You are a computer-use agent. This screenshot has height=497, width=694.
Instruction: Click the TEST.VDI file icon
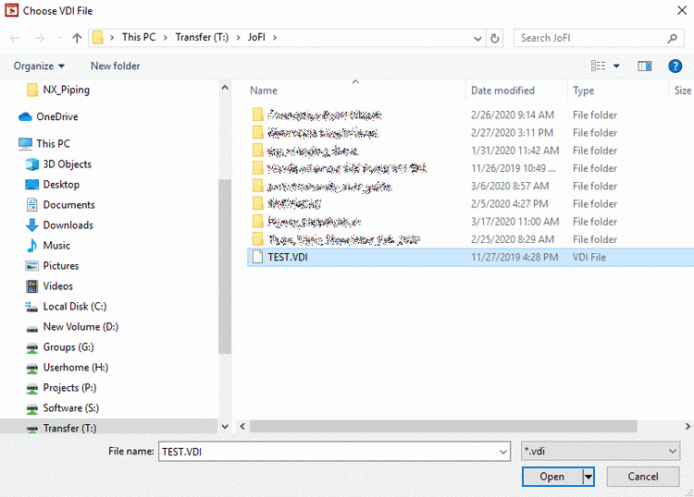(257, 257)
